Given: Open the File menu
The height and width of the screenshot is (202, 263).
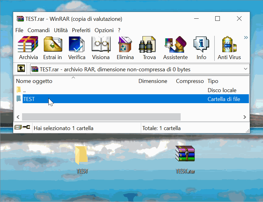Looking at the screenshot, I should pos(19,30).
